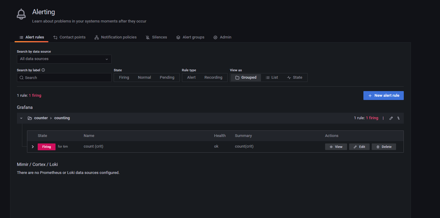Enable the Firing state filter
The image size is (440, 218).
click(124, 77)
